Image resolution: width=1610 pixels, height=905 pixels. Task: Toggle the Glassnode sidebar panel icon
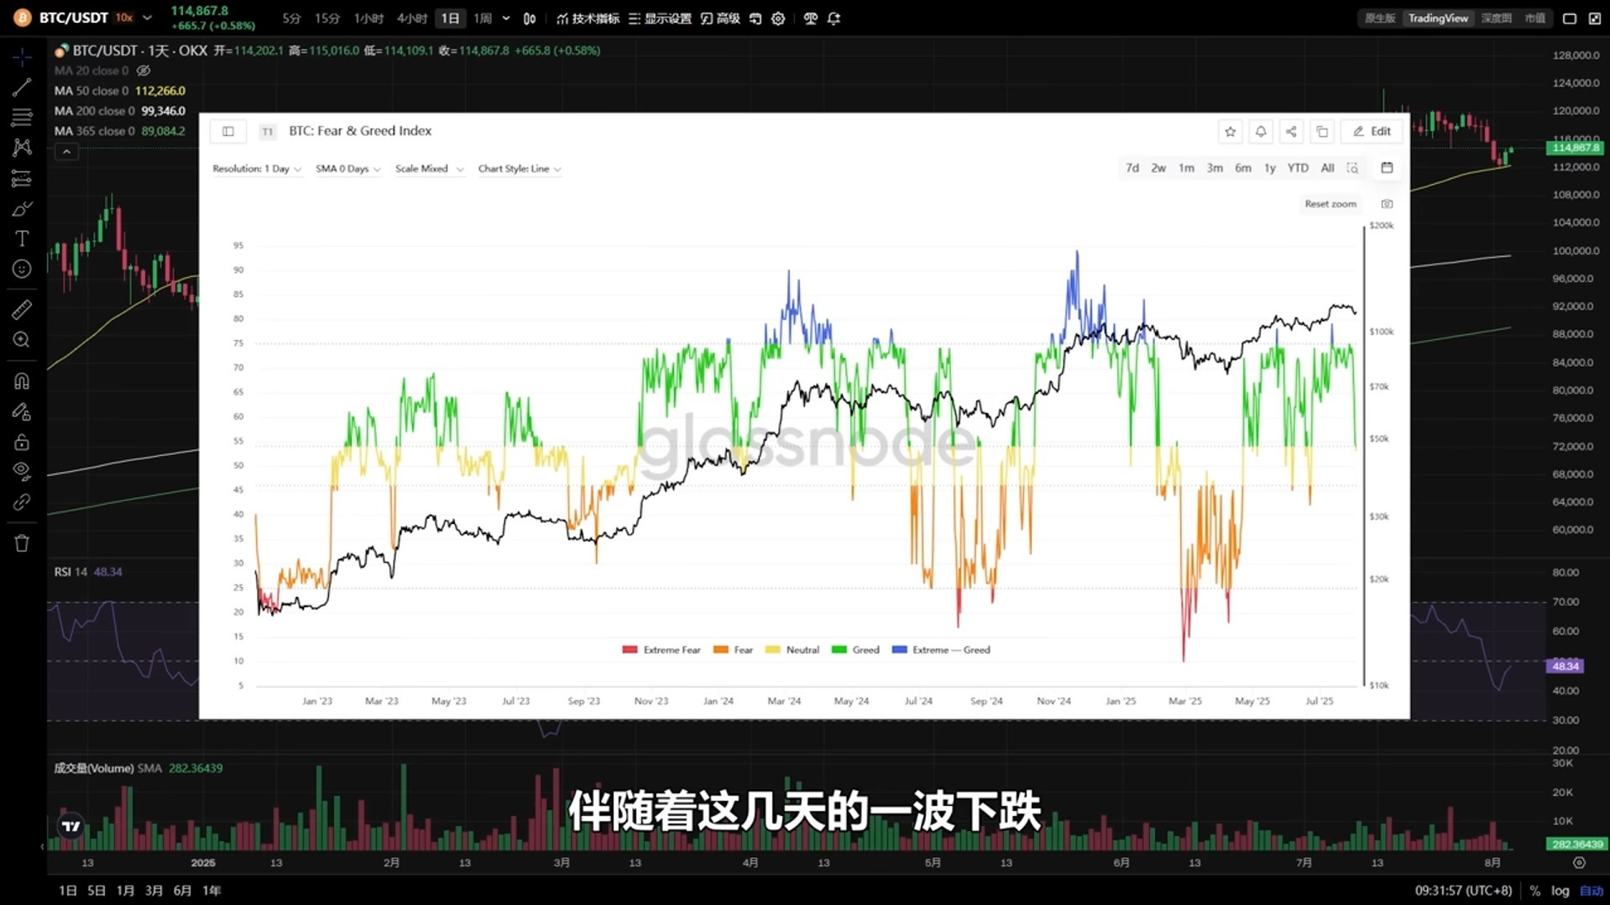coord(228,131)
